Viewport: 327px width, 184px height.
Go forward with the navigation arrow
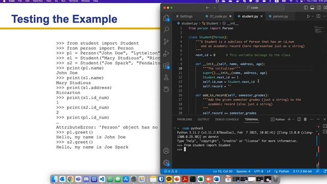(214, 8)
